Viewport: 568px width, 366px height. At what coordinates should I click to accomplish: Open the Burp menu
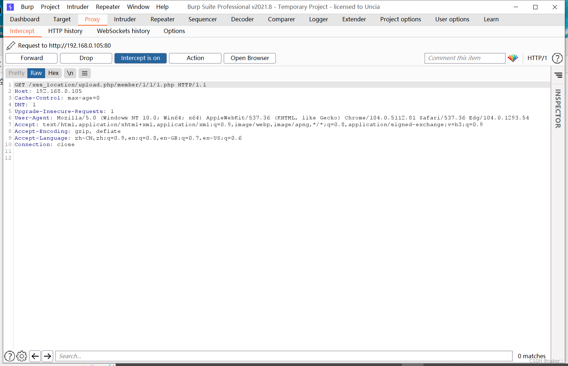tap(27, 7)
